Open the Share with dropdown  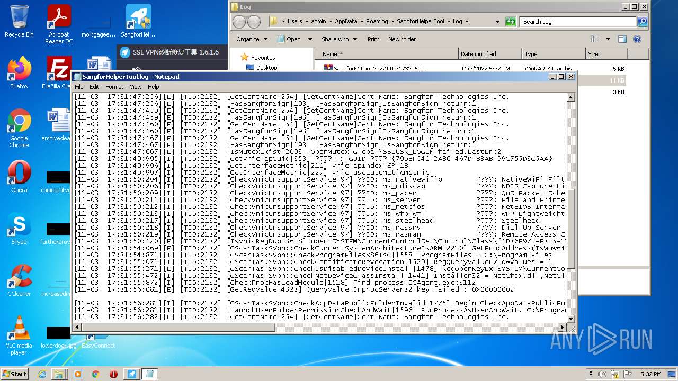coord(339,39)
